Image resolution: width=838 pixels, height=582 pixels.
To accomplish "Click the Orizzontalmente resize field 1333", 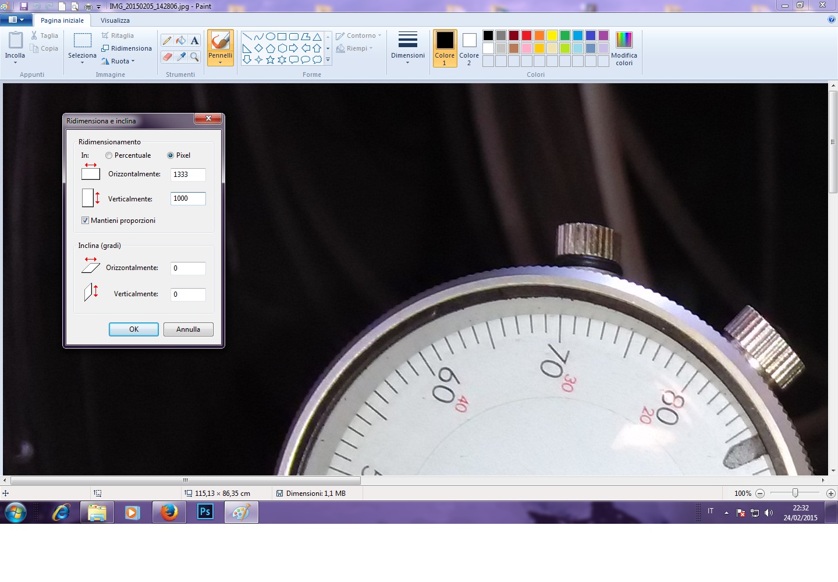I will [188, 175].
